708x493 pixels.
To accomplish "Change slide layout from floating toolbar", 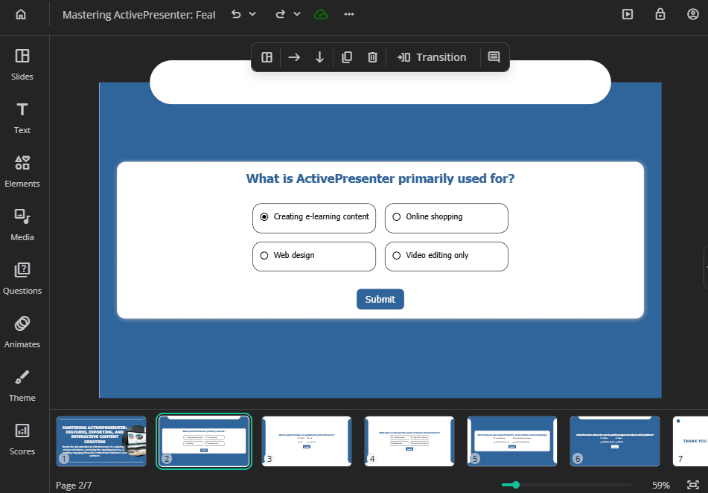I will tap(267, 57).
